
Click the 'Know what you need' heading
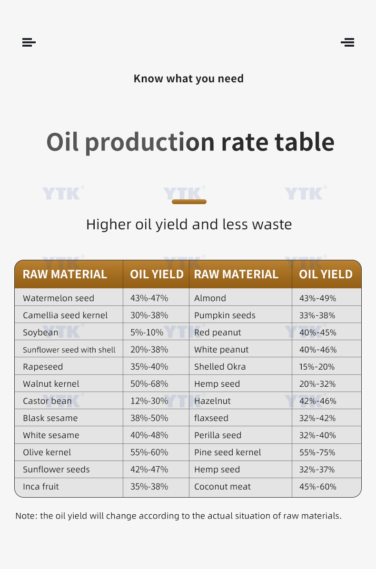pyautogui.click(x=189, y=79)
